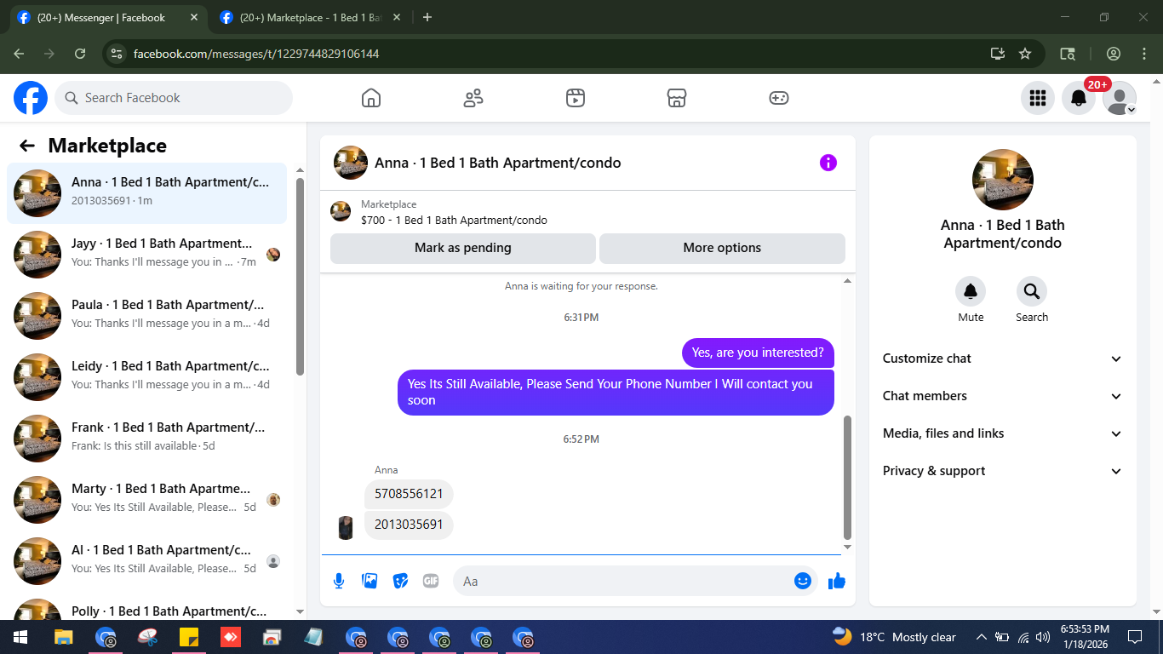Expand Media, files and links section
This screenshot has height=654, width=1163.
[x=1002, y=433]
